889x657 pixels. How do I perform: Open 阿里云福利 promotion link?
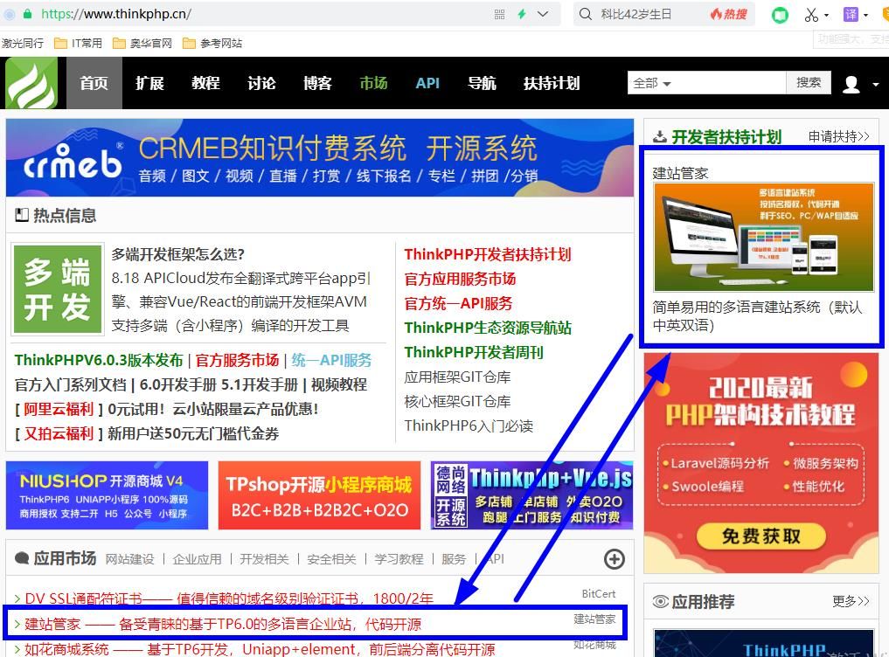tap(59, 409)
